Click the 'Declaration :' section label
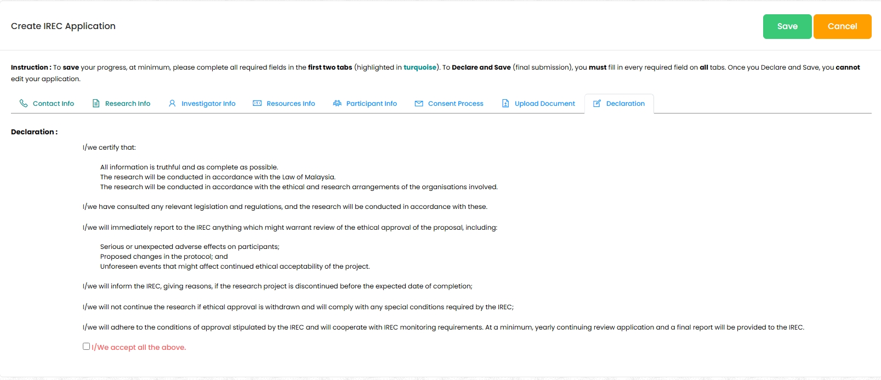This screenshot has width=881, height=380. click(34, 132)
